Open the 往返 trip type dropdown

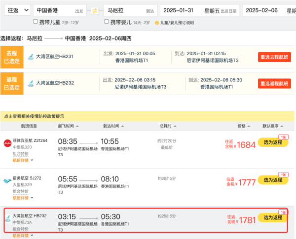17,10
